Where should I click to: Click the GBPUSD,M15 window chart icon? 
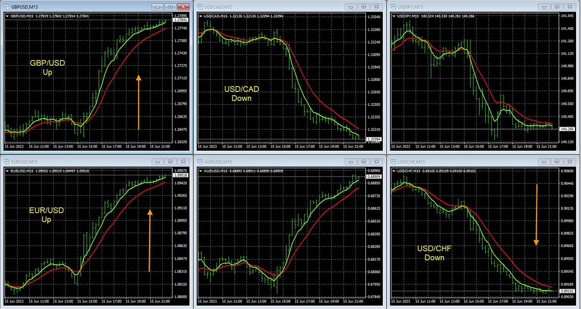(6, 7)
